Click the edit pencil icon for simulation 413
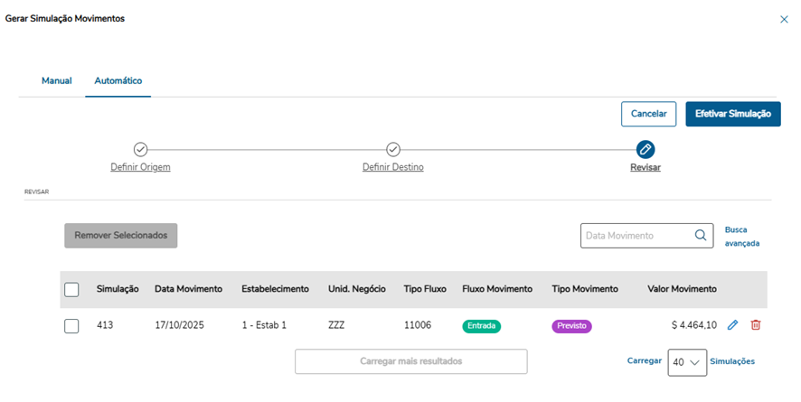The height and width of the screenshot is (402, 801). 732,325
